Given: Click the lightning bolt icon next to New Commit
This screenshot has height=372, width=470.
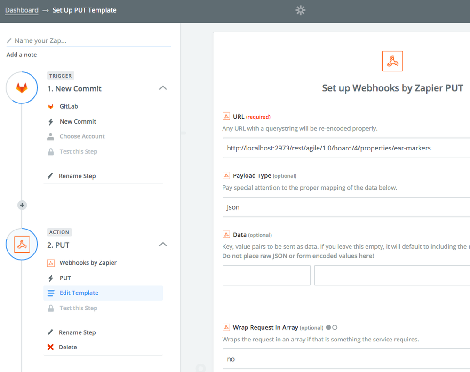Looking at the screenshot, I should 51,122.
